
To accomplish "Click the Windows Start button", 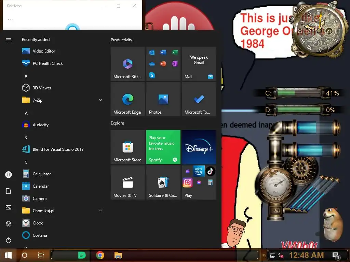I will (8, 255).
